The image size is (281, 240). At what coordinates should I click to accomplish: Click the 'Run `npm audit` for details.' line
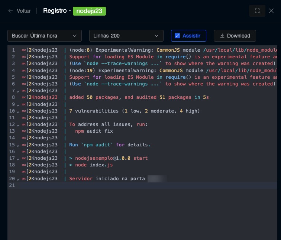point(110,145)
